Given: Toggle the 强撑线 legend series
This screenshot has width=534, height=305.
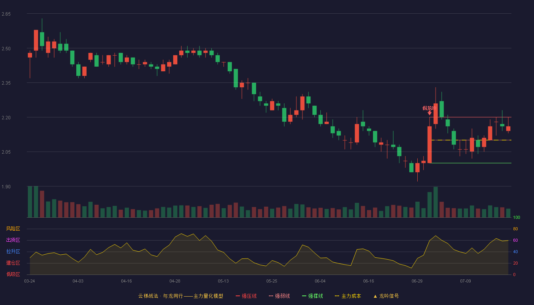Looking at the screenshot, I should 315,296.
